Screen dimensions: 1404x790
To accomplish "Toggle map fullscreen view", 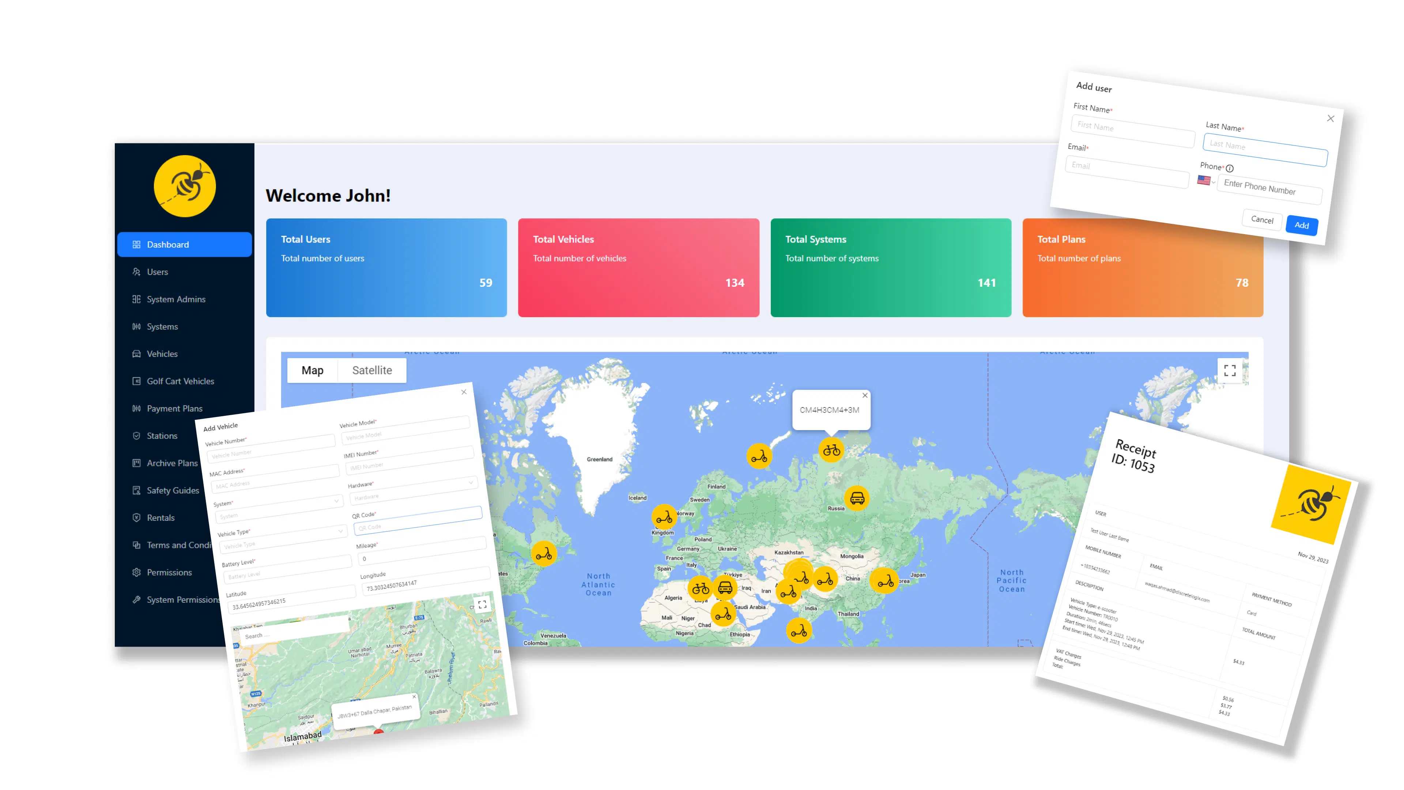I will coord(1230,371).
